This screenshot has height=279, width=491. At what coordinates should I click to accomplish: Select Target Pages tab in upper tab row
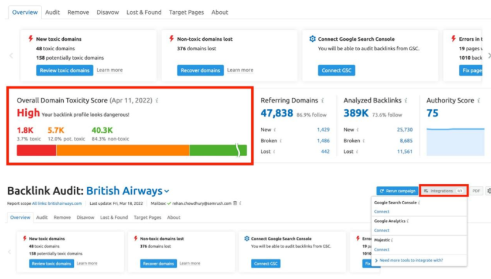point(186,12)
